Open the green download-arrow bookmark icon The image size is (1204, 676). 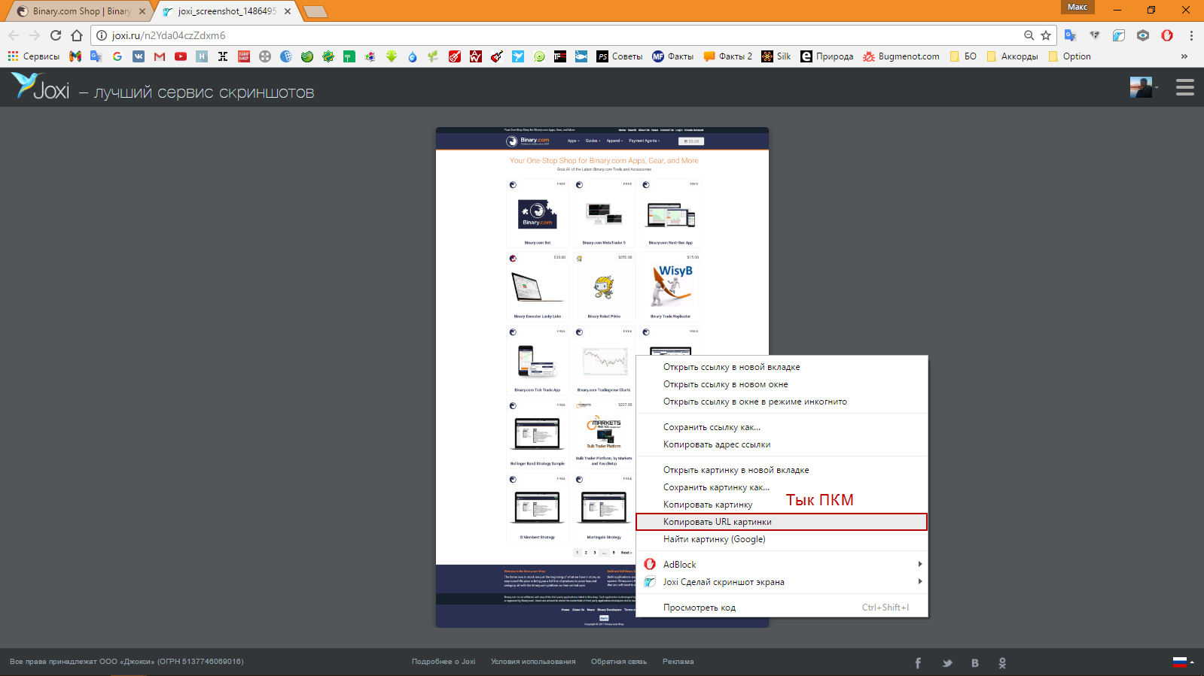392,56
